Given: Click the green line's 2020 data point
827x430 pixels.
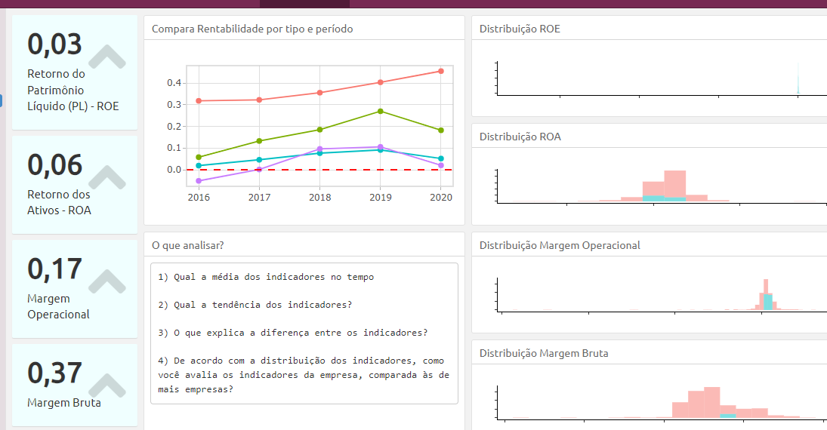Looking at the screenshot, I should pos(441,131).
